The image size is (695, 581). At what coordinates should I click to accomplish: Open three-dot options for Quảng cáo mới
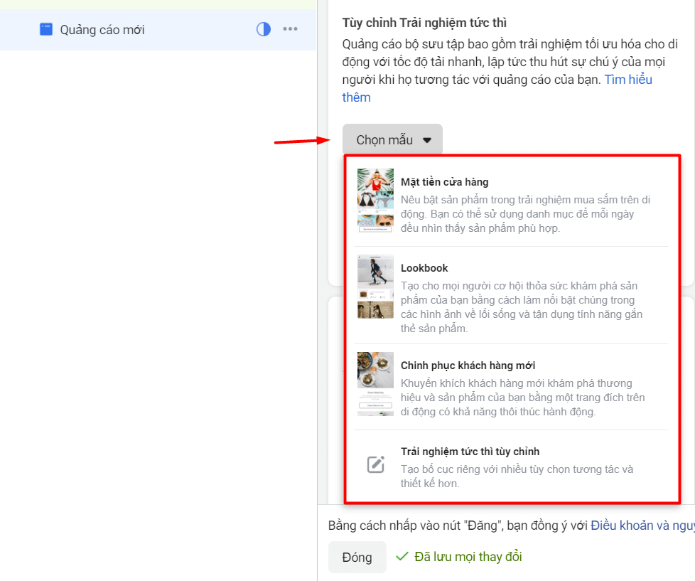click(290, 30)
